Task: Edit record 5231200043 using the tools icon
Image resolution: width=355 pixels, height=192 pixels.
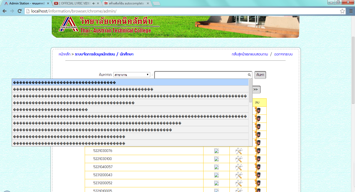Action: click(239, 175)
